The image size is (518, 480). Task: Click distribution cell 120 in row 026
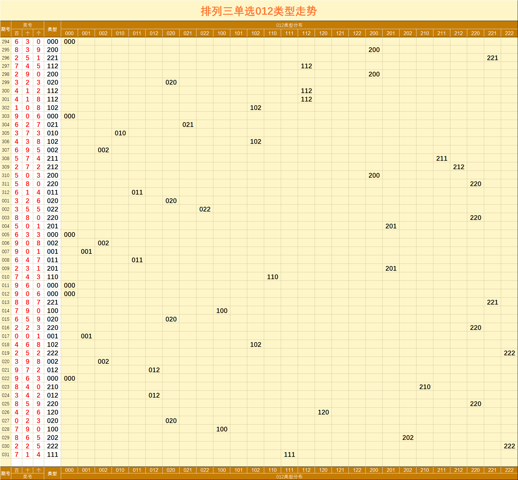pyautogui.click(x=323, y=412)
